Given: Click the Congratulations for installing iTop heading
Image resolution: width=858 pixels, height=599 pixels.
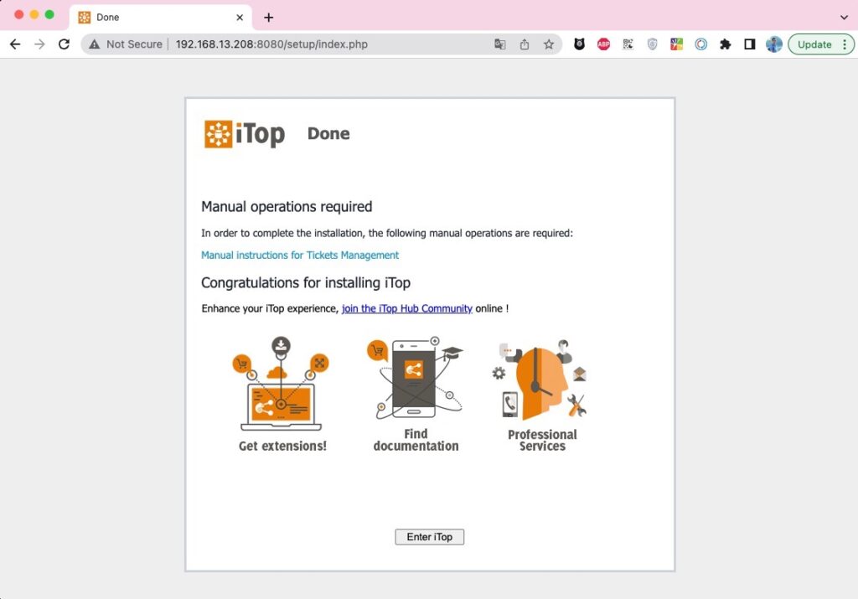Looking at the screenshot, I should [306, 283].
